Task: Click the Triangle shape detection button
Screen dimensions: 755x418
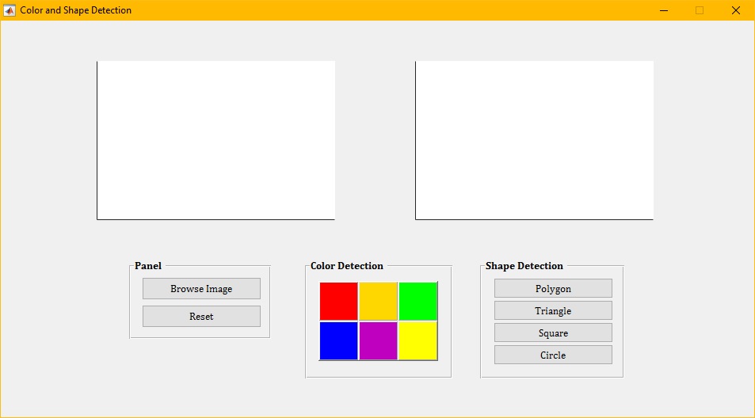Action: pyautogui.click(x=553, y=311)
